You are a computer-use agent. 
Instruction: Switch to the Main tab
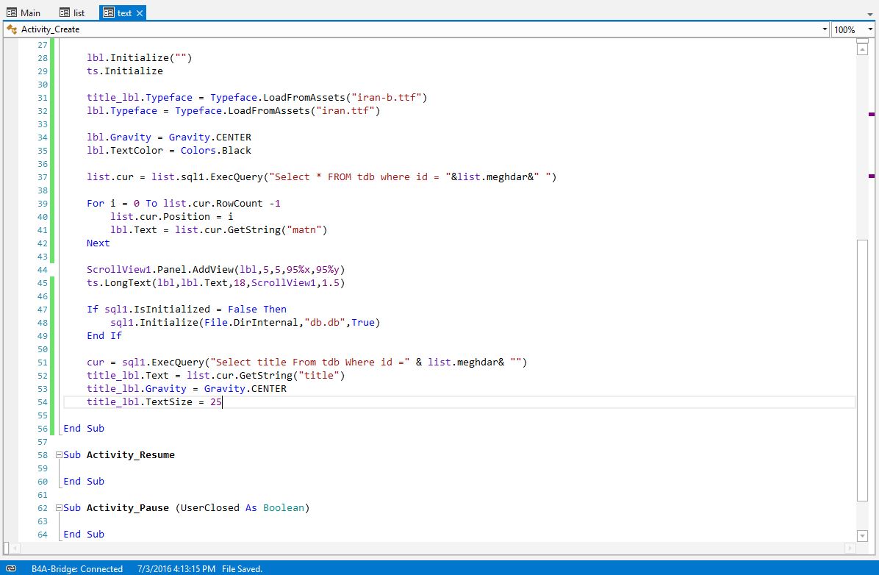(x=30, y=12)
